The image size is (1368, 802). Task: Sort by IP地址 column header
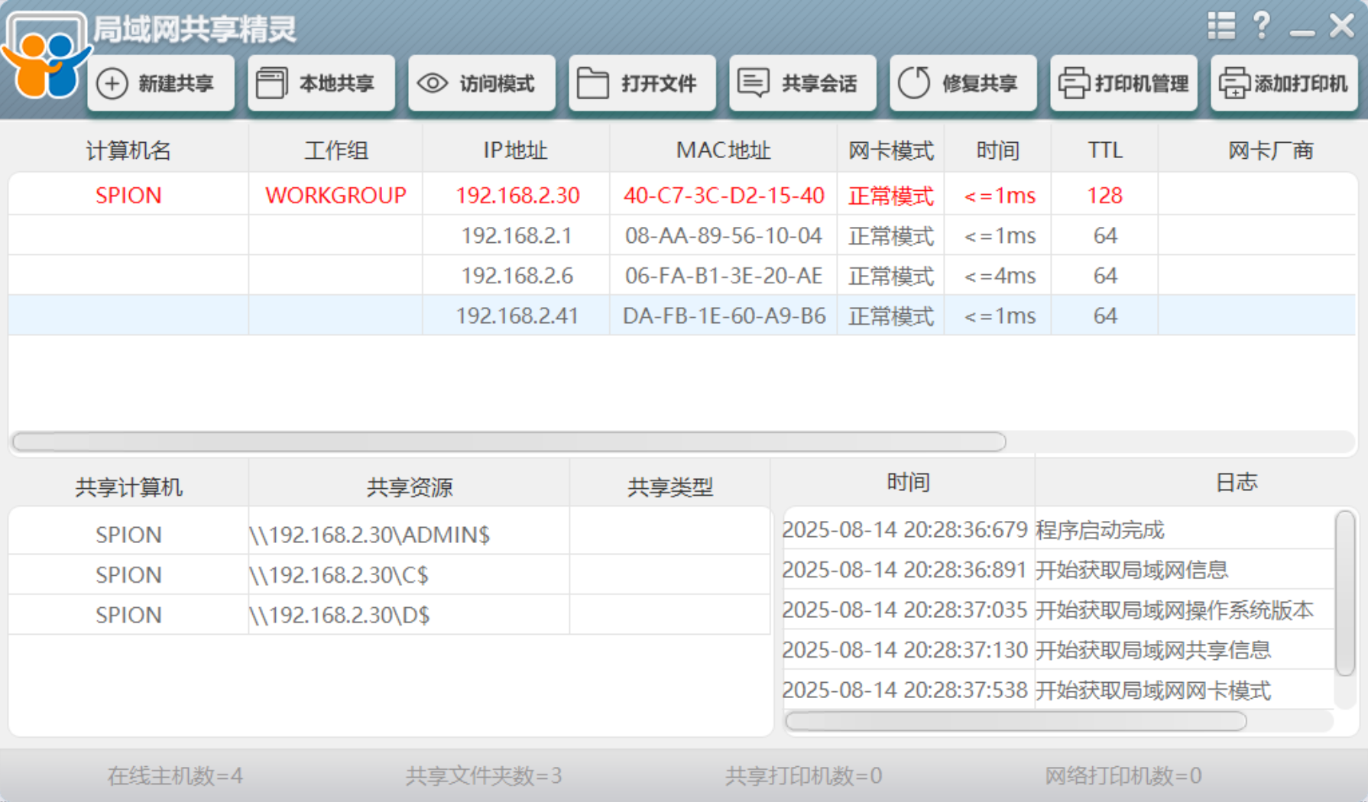(516, 150)
